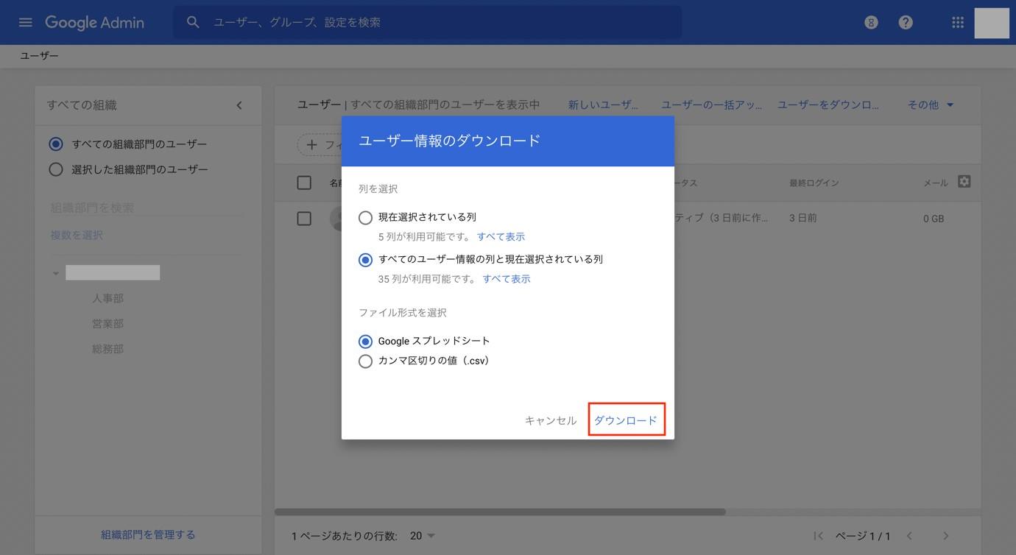Click the horizontal scrollbar below the table
The image size is (1016, 555).
[x=501, y=510]
